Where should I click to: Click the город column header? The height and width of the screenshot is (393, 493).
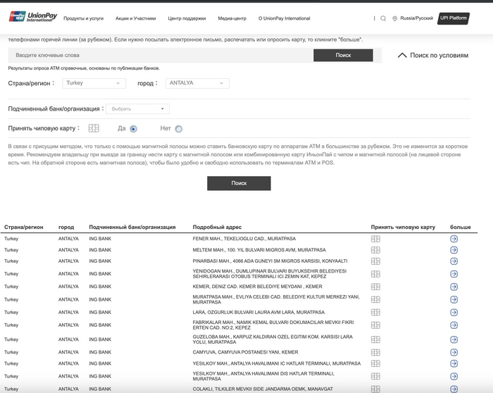pyautogui.click(x=66, y=227)
